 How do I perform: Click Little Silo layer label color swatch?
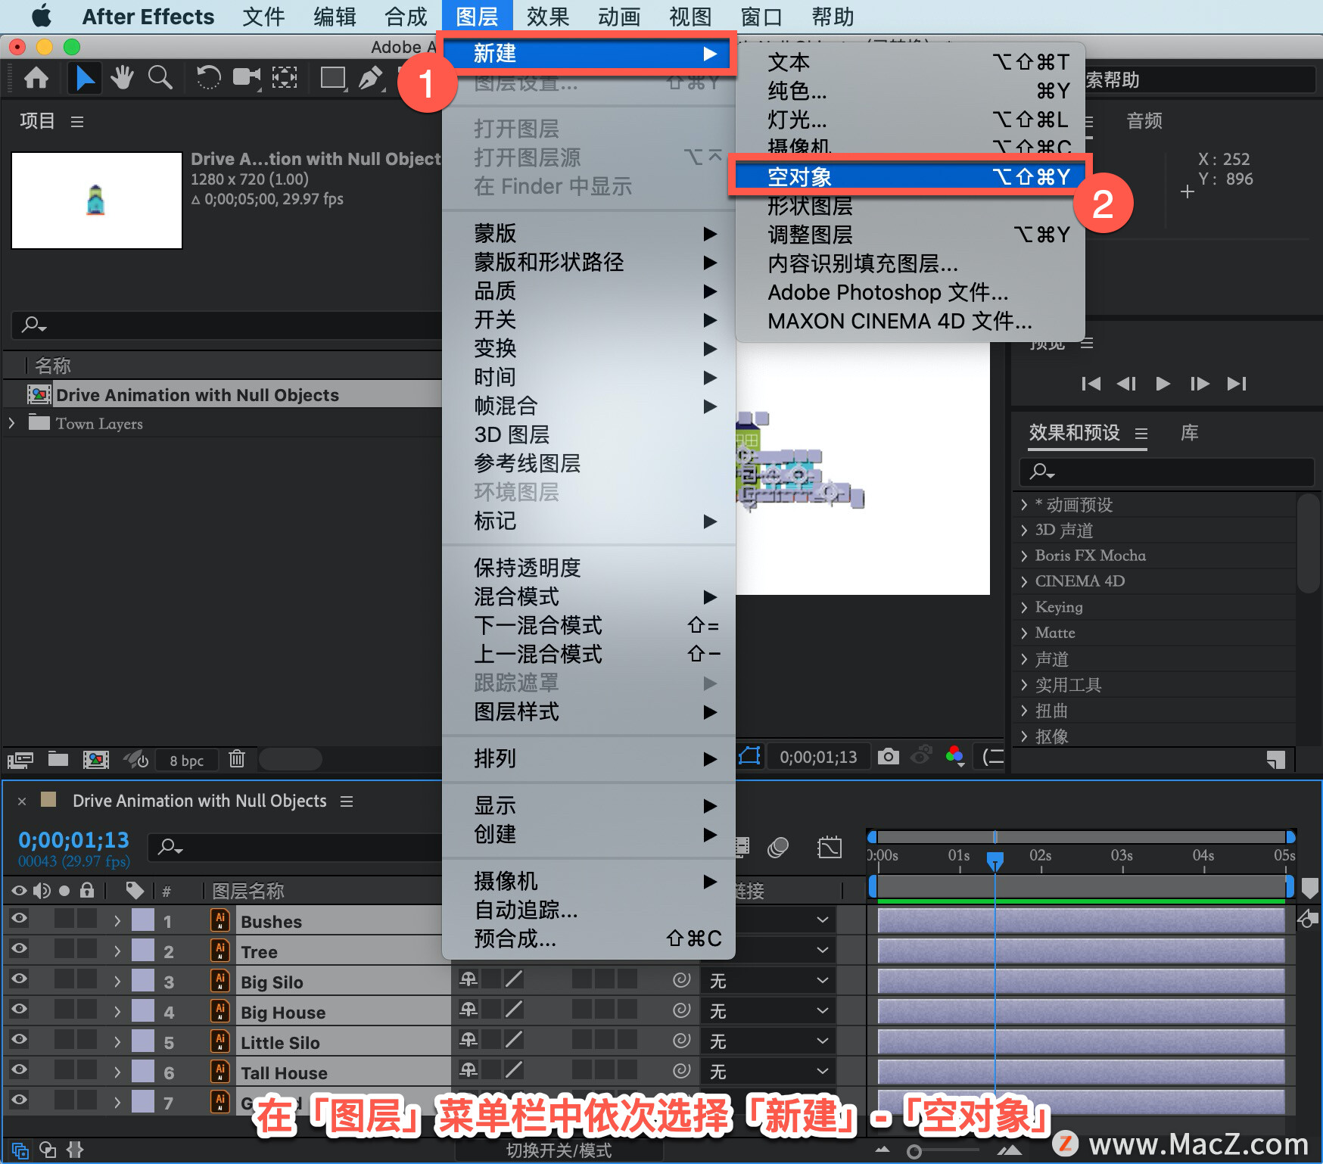[143, 1041]
